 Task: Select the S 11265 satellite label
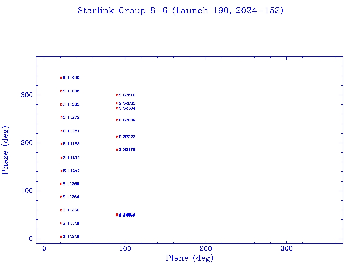click(x=71, y=210)
